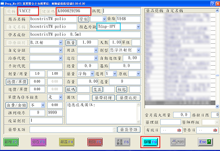
Task: Expand the 診療類別 B.注射 dropdown
Action: 60,42
